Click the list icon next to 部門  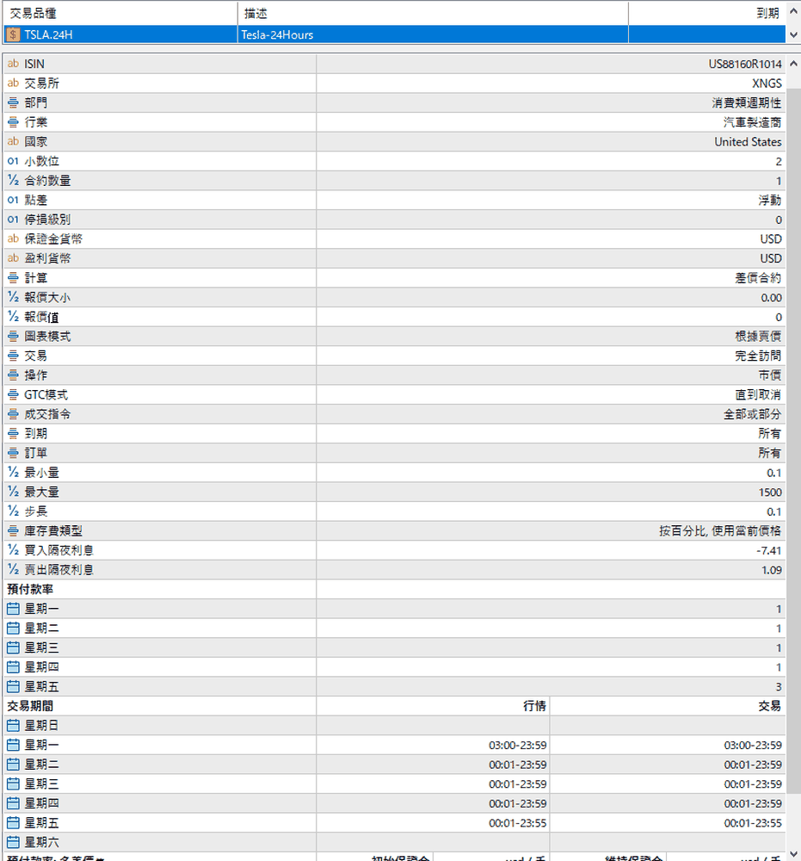click(13, 102)
